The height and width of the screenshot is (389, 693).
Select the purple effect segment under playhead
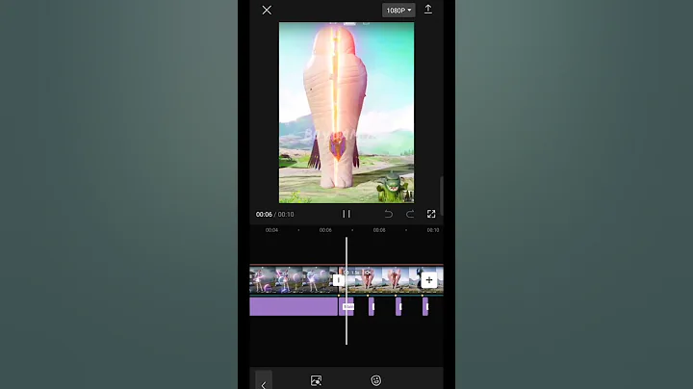click(346, 306)
